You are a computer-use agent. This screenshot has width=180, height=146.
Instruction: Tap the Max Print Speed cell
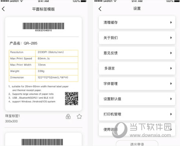[x=22, y=60]
